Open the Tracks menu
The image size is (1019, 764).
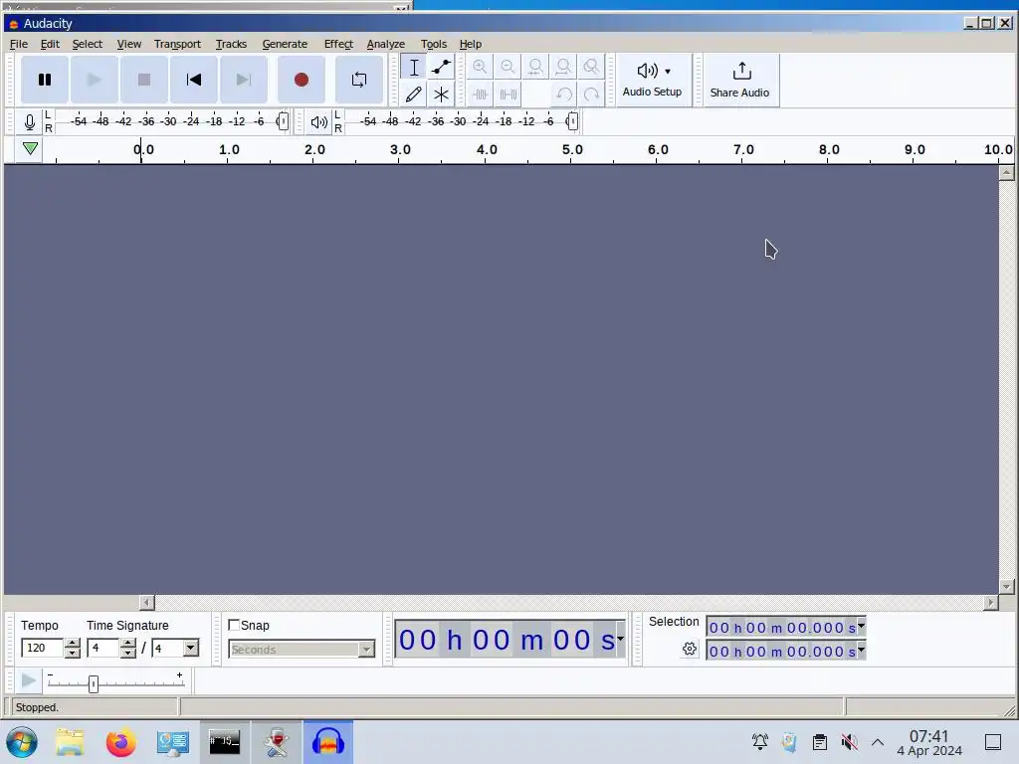click(231, 44)
